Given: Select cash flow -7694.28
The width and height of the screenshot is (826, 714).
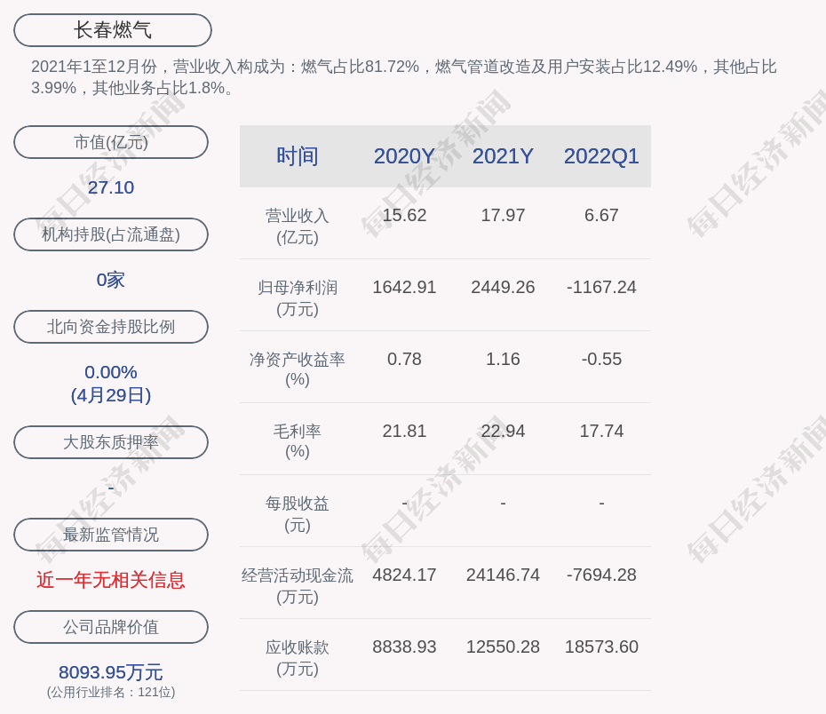Looking at the screenshot, I should (x=601, y=575).
